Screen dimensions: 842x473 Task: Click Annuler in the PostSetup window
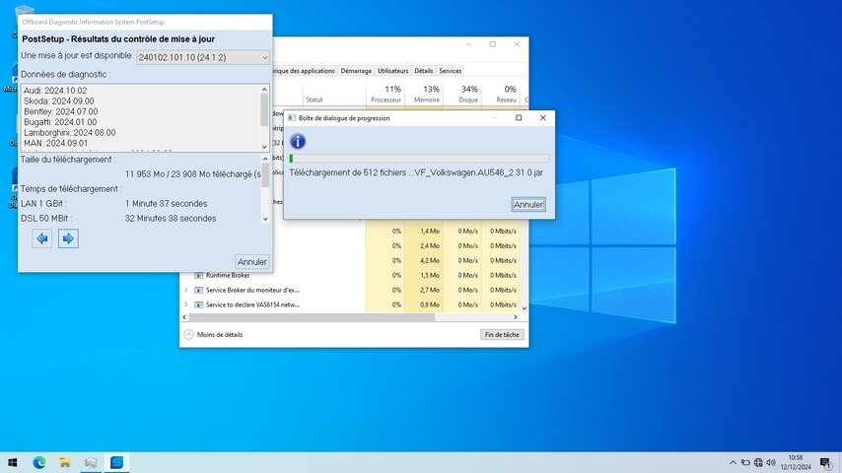pyautogui.click(x=251, y=261)
